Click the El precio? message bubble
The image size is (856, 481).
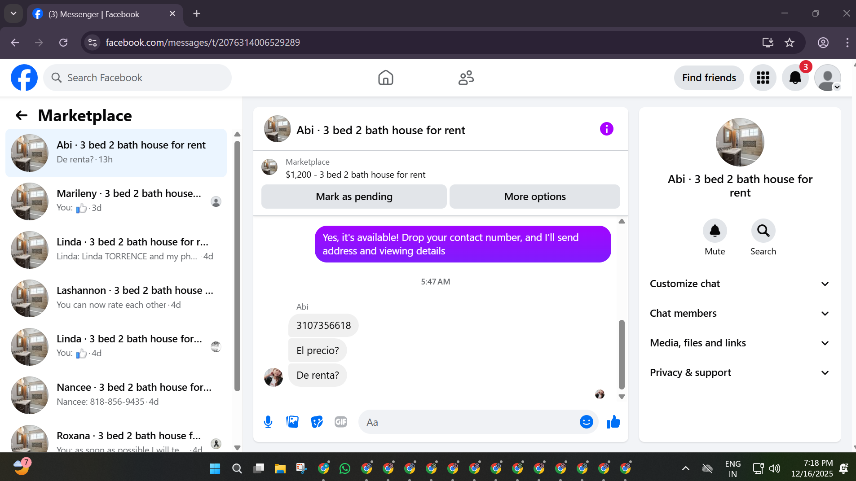[x=318, y=350]
